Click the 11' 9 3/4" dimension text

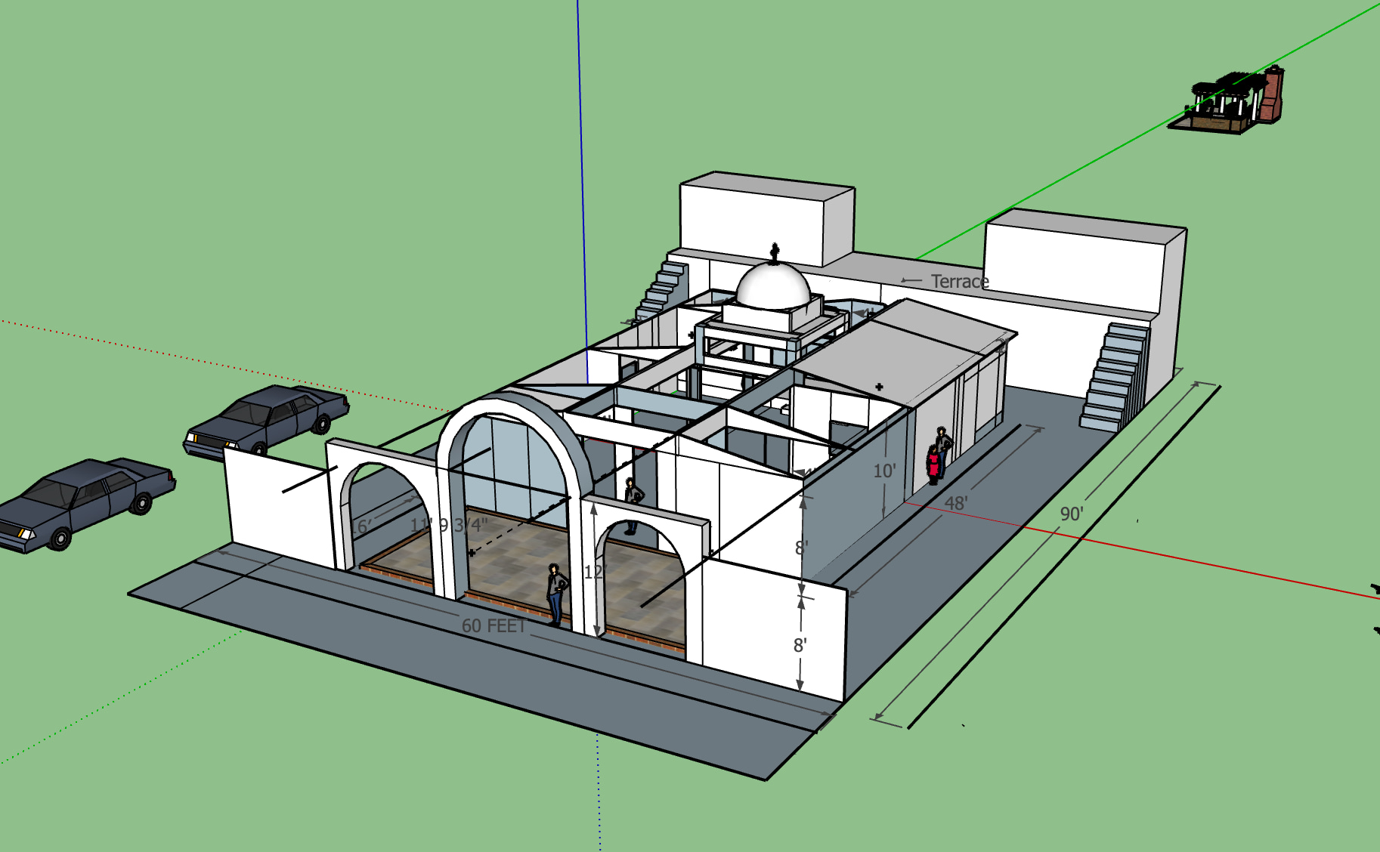coord(449,525)
